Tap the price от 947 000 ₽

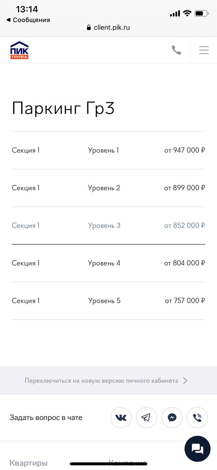(x=185, y=150)
